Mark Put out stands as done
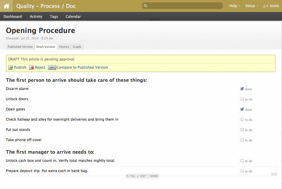The width and height of the screenshot is (282, 189). tap(242, 130)
